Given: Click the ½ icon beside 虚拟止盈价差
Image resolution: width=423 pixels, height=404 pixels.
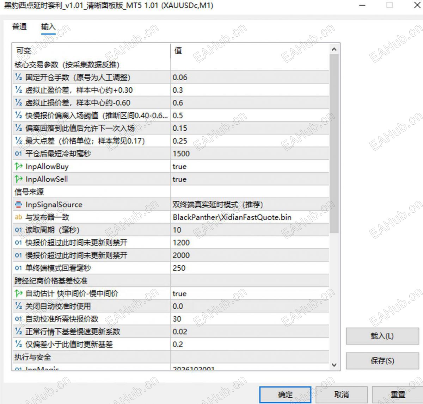Looking at the screenshot, I should pyautogui.click(x=18, y=90).
